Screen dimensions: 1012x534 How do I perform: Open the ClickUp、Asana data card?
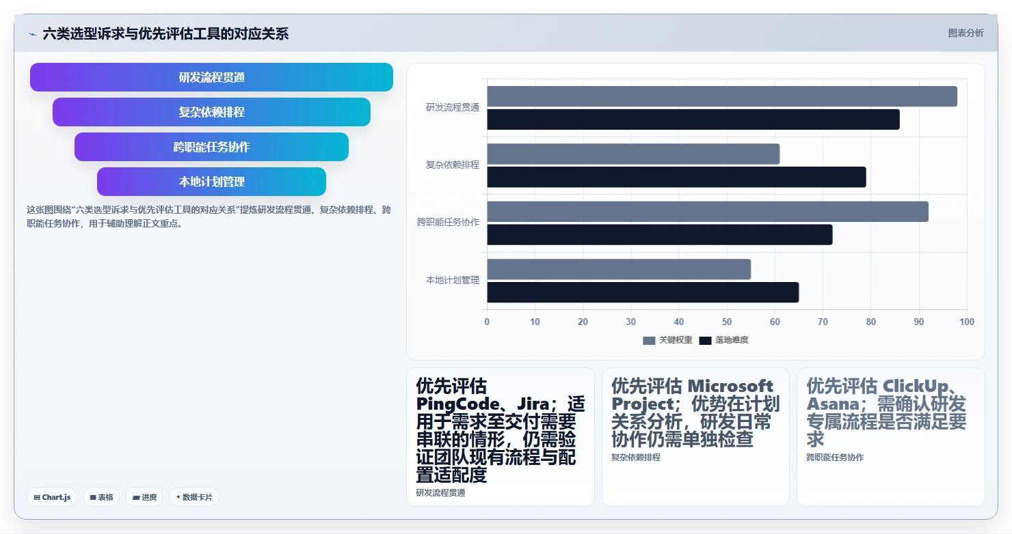pyautogui.click(x=891, y=437)
